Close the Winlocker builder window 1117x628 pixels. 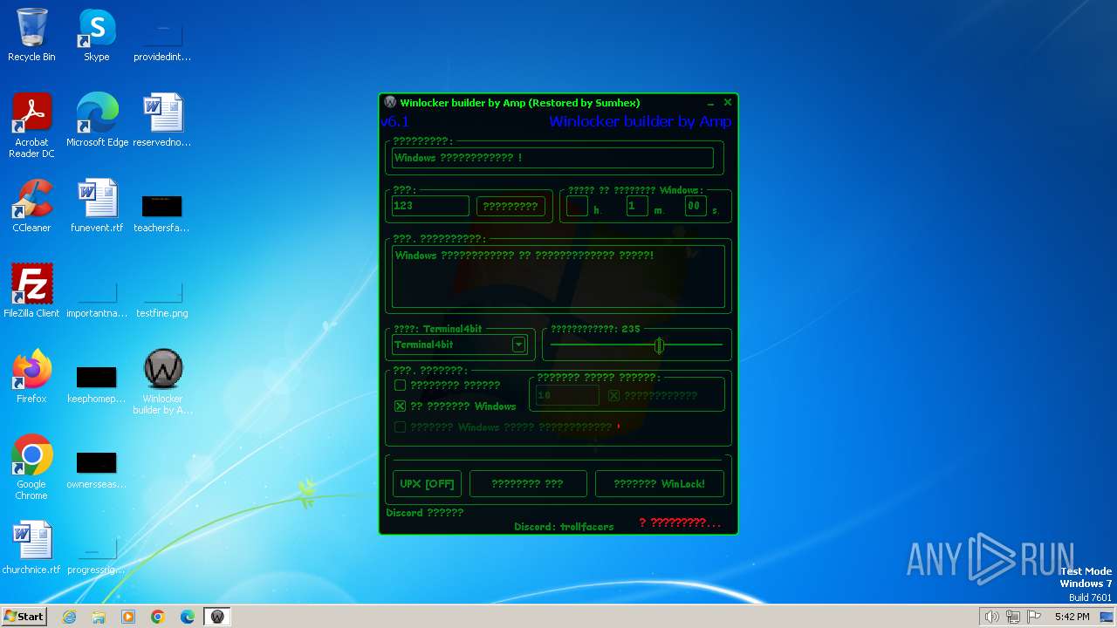(728, 102)
